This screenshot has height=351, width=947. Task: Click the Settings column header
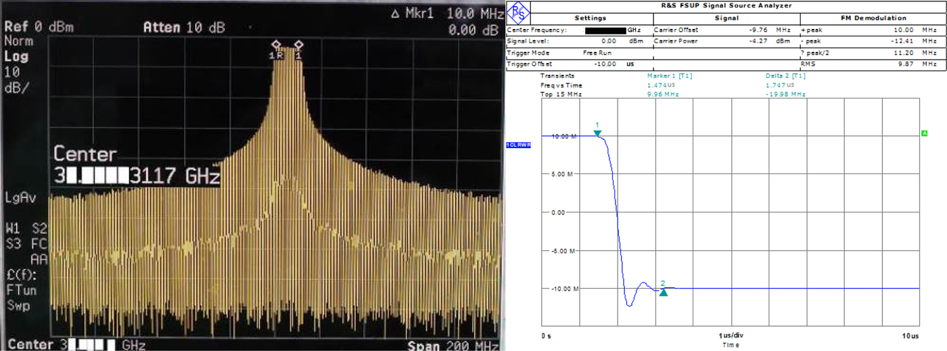coord(590,18)
